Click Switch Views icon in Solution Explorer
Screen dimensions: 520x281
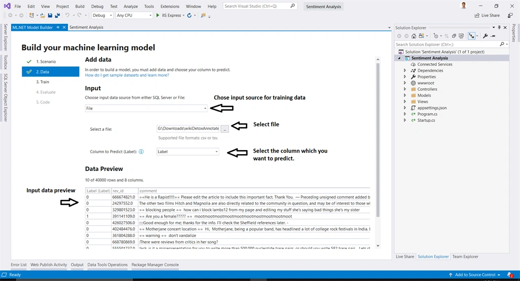[x=421, y=36]
